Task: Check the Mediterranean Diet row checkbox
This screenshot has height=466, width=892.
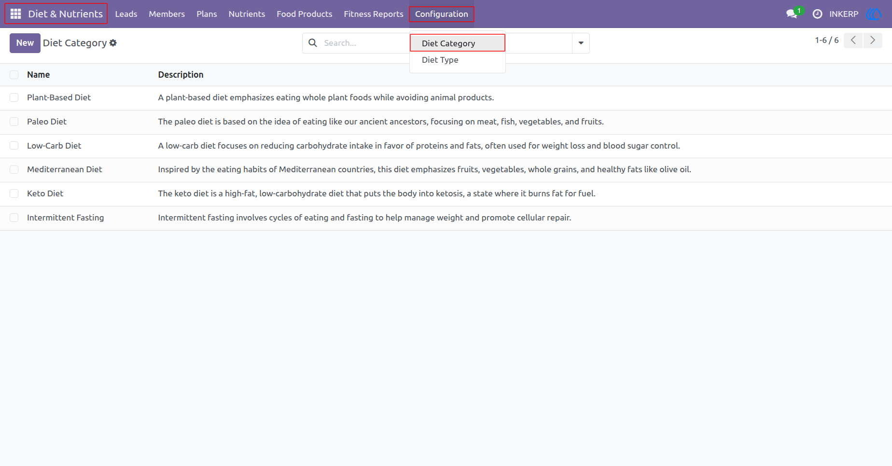Action: tap(14, 169)
